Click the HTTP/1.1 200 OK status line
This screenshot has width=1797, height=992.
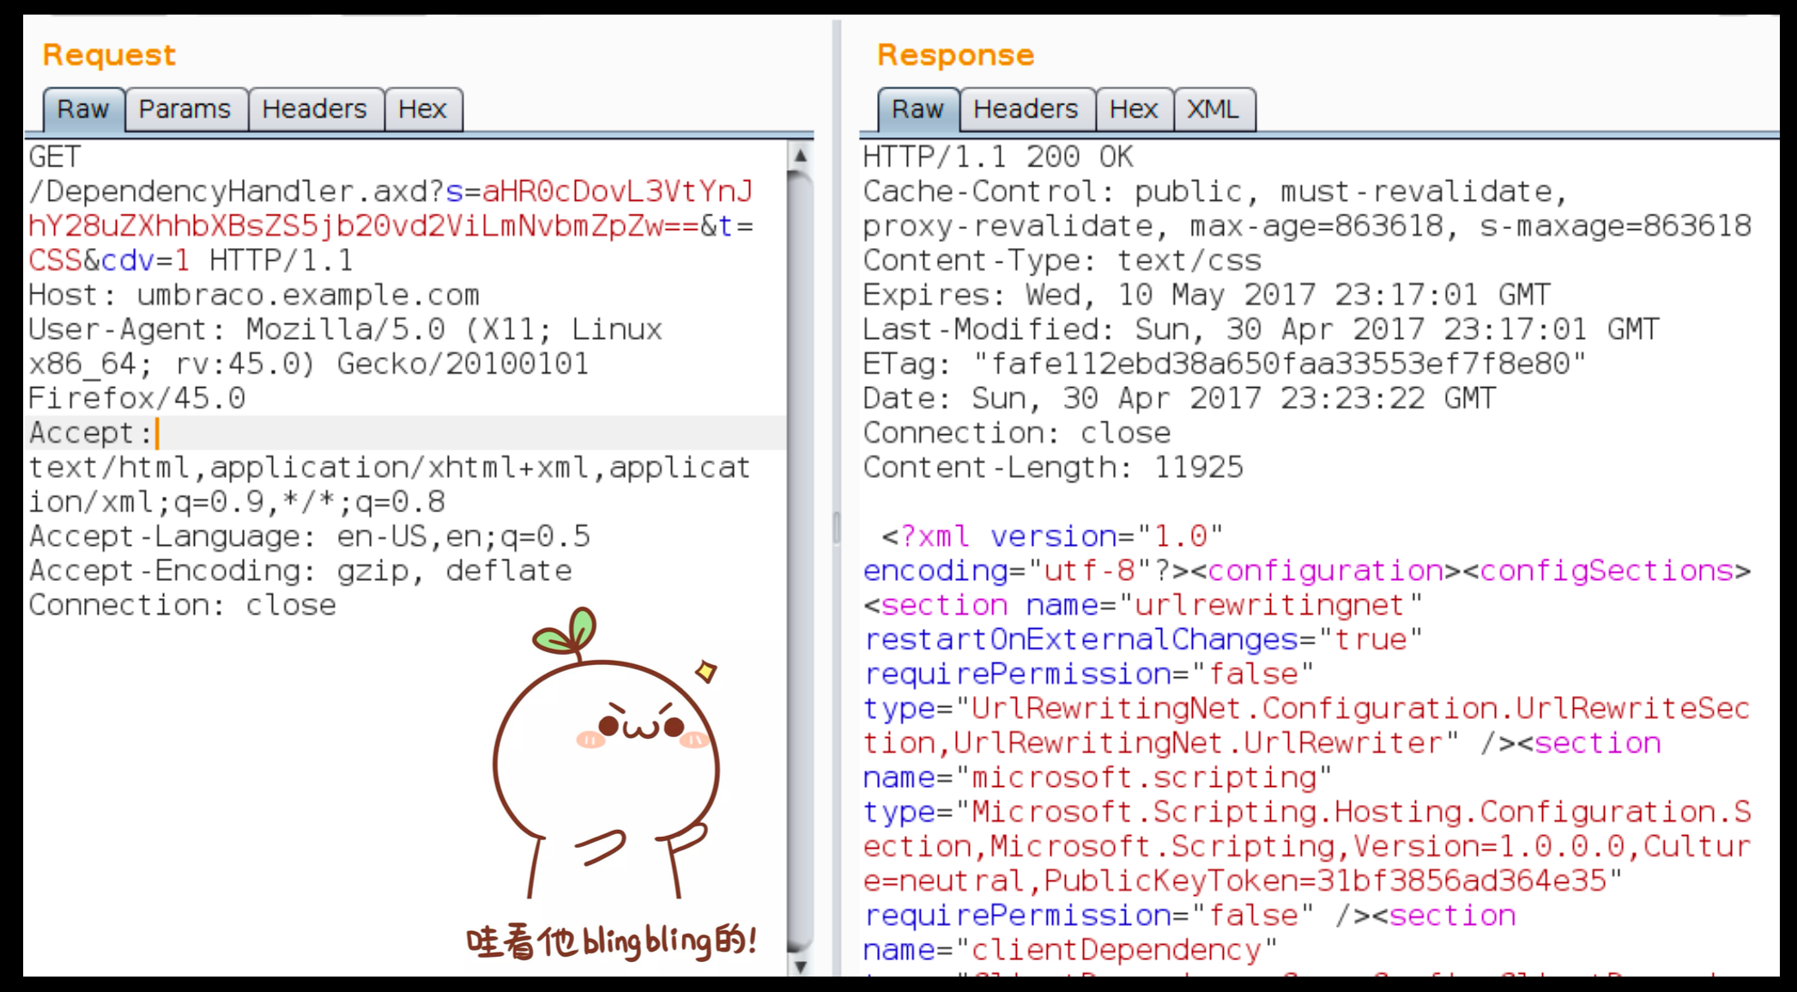click(x=997, y=157)
